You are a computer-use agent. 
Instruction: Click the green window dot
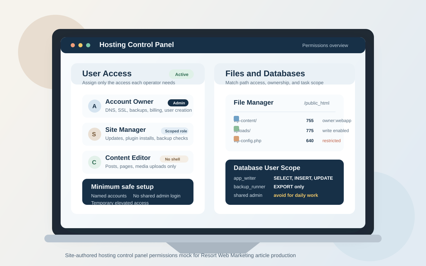88,45
